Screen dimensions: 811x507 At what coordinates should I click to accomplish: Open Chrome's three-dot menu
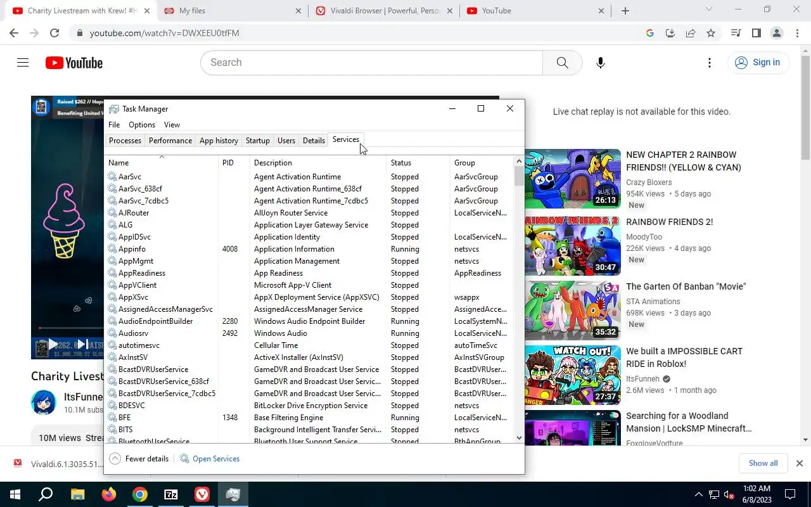coord(798,33)
